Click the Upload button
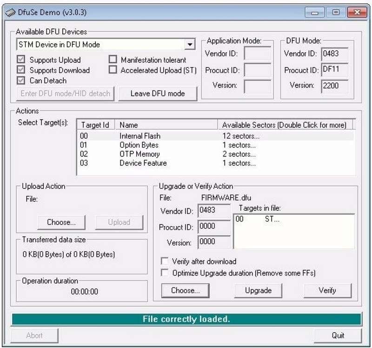 tap(119, 222)
